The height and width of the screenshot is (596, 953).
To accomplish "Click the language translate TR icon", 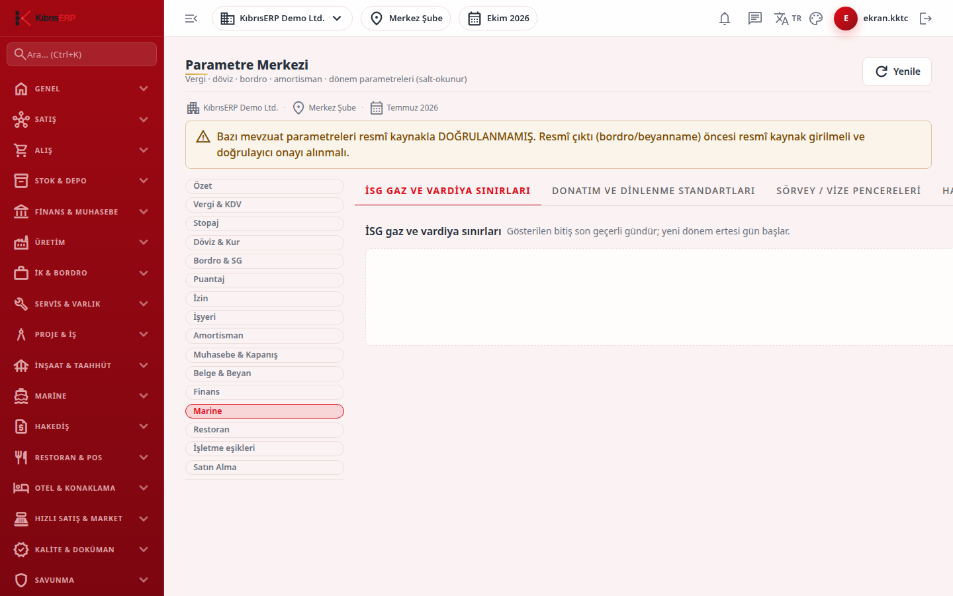I will pyautogui.click(x=788, y=19).
